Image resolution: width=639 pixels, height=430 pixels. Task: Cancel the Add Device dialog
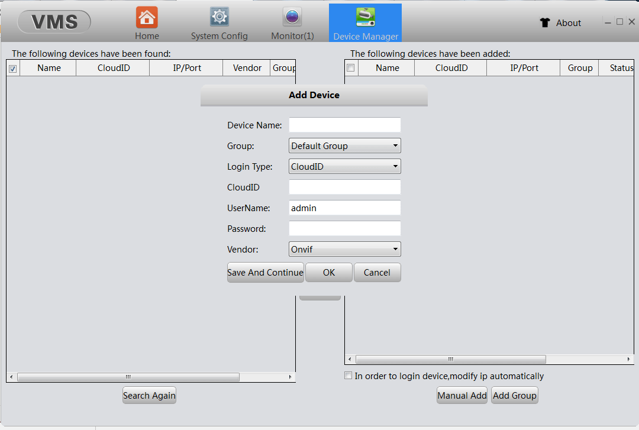377,272
